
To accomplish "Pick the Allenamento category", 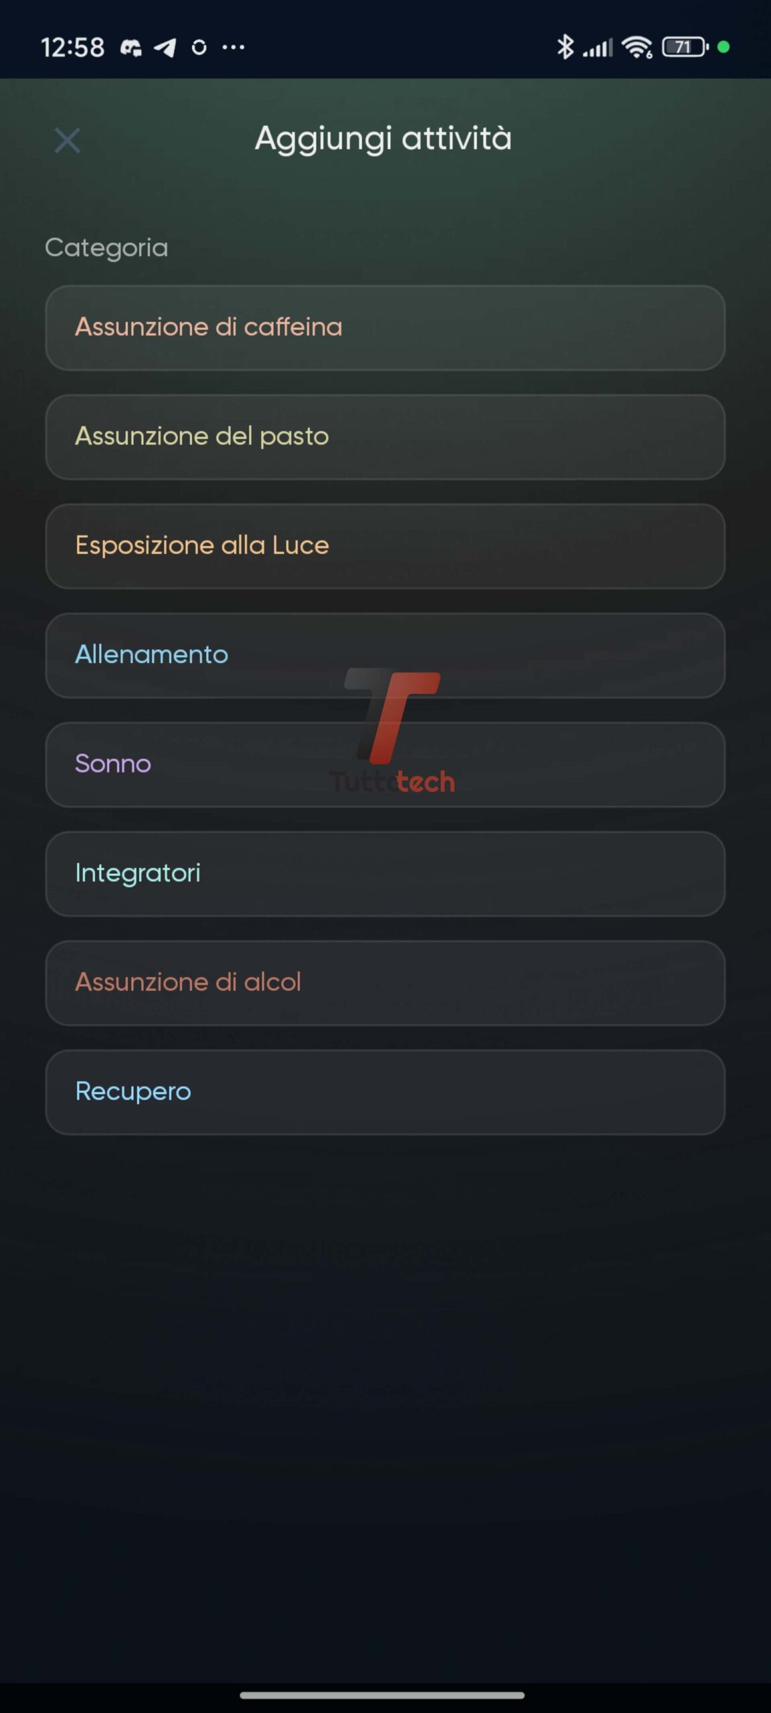I will click(385, 655).
